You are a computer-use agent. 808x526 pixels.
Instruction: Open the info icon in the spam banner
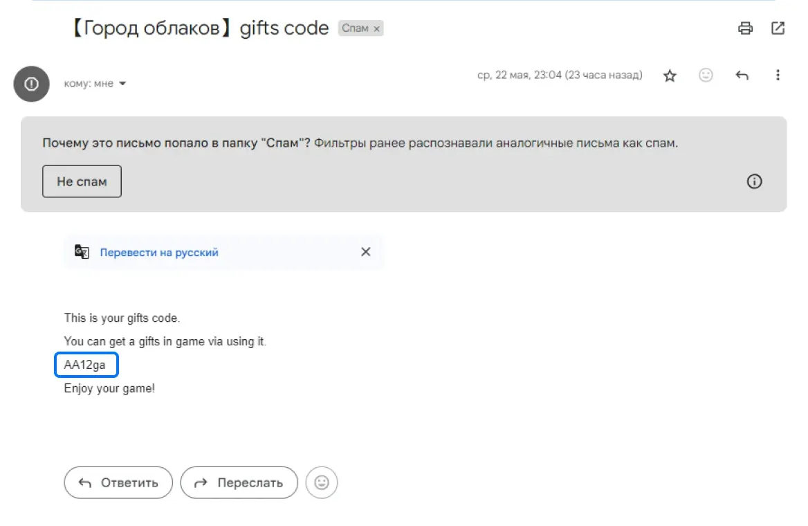(x=754, y=181)
